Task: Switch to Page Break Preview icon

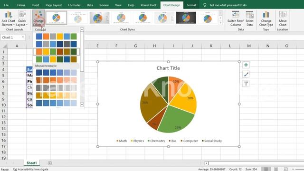Action: point(286,169)
